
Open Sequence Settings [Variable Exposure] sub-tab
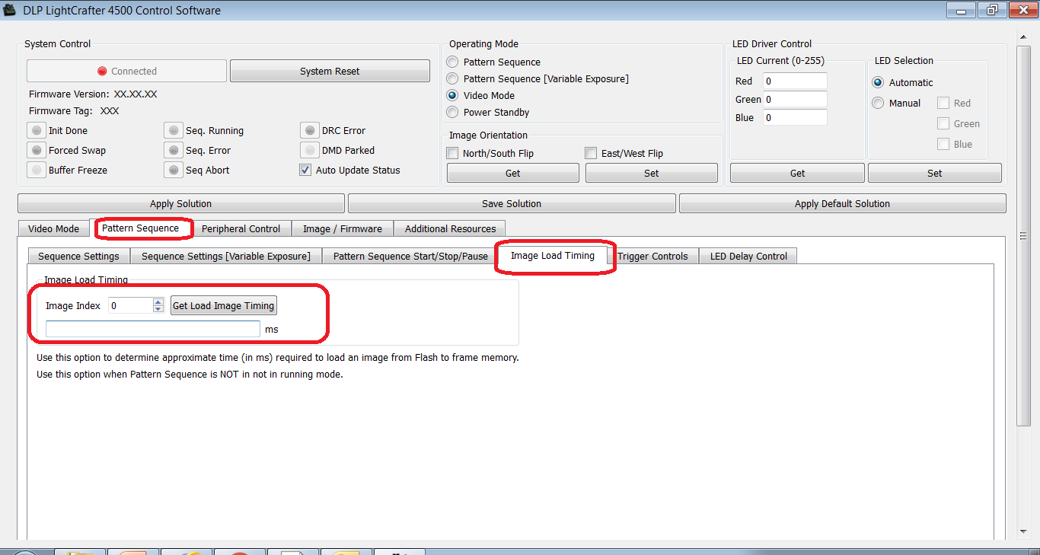pyautogui.click(x=226, y=256)
